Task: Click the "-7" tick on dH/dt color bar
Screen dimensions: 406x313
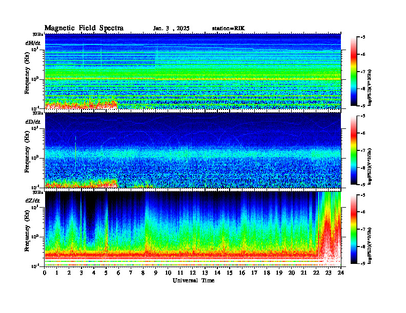Action: coord(363,72)
